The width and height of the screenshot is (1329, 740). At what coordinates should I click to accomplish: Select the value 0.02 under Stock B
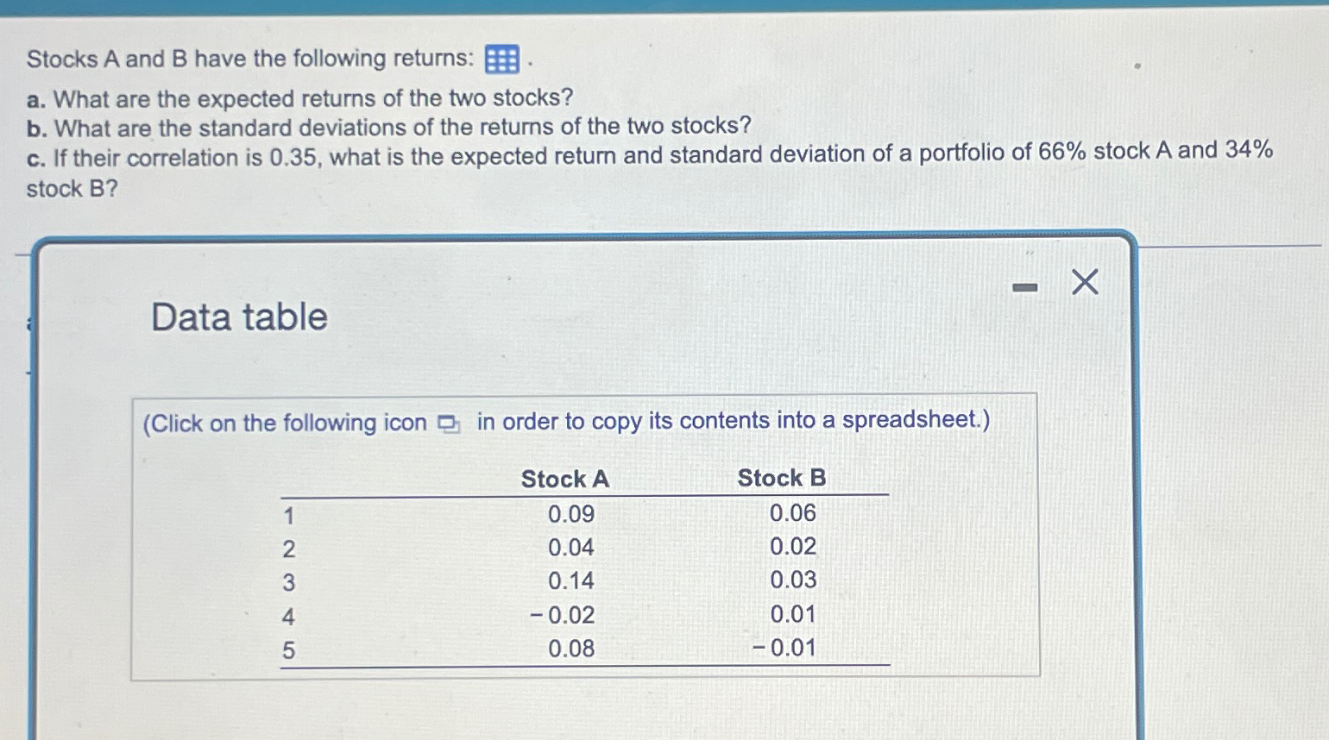pos(791,547)
